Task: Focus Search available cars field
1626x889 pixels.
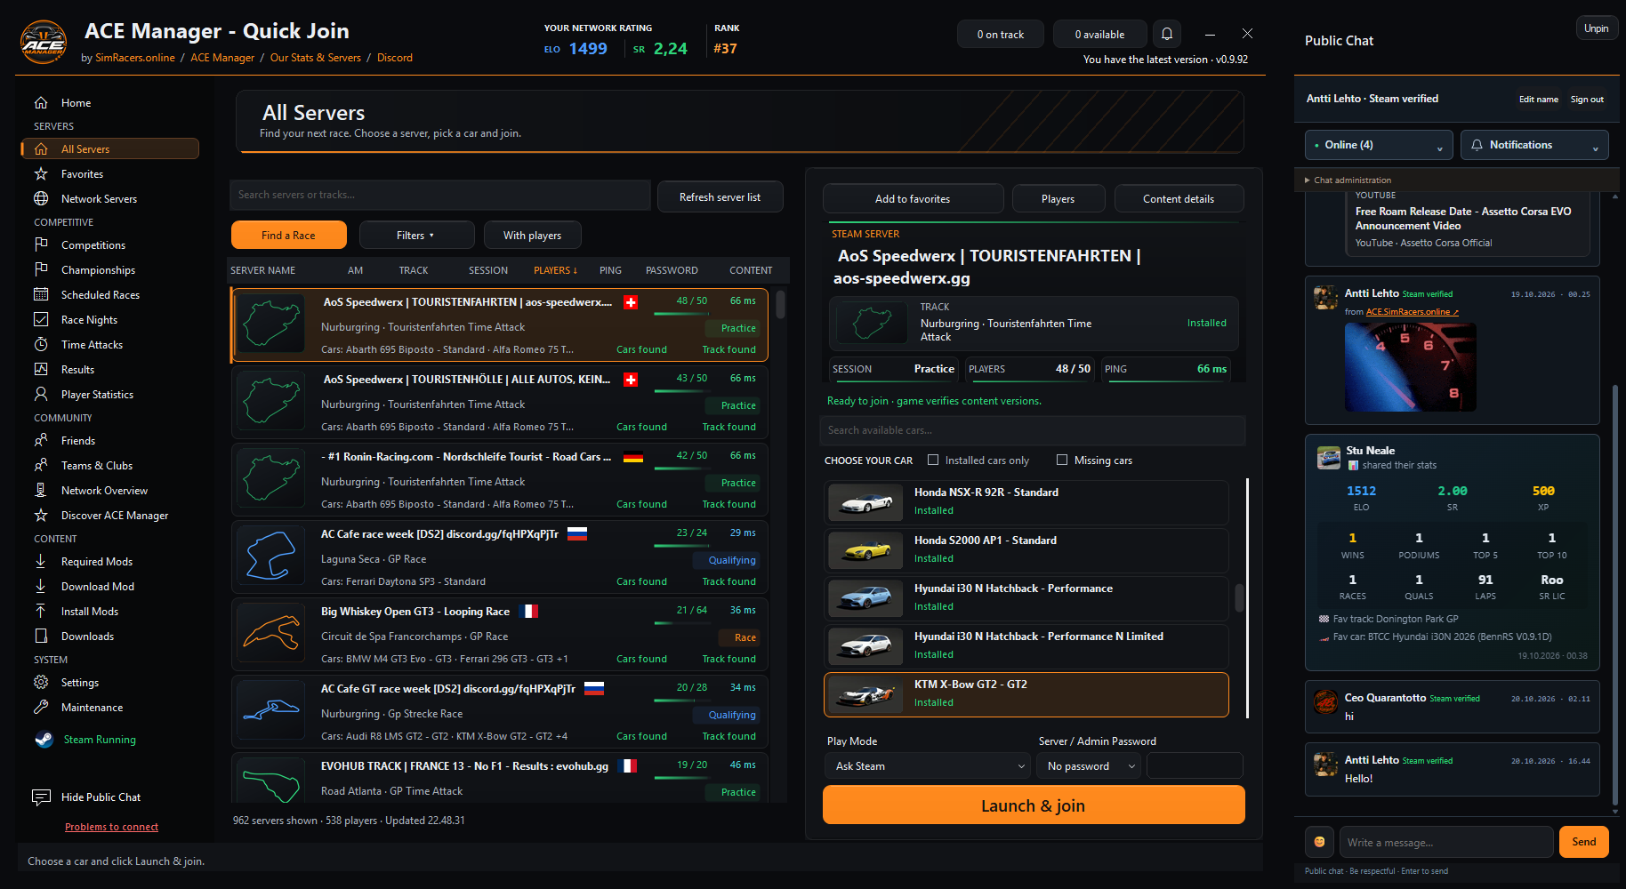Action: [1032, 430]
